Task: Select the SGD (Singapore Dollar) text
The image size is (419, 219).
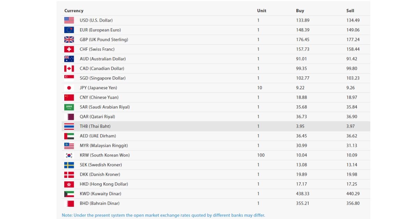Action: click(102, 78)
